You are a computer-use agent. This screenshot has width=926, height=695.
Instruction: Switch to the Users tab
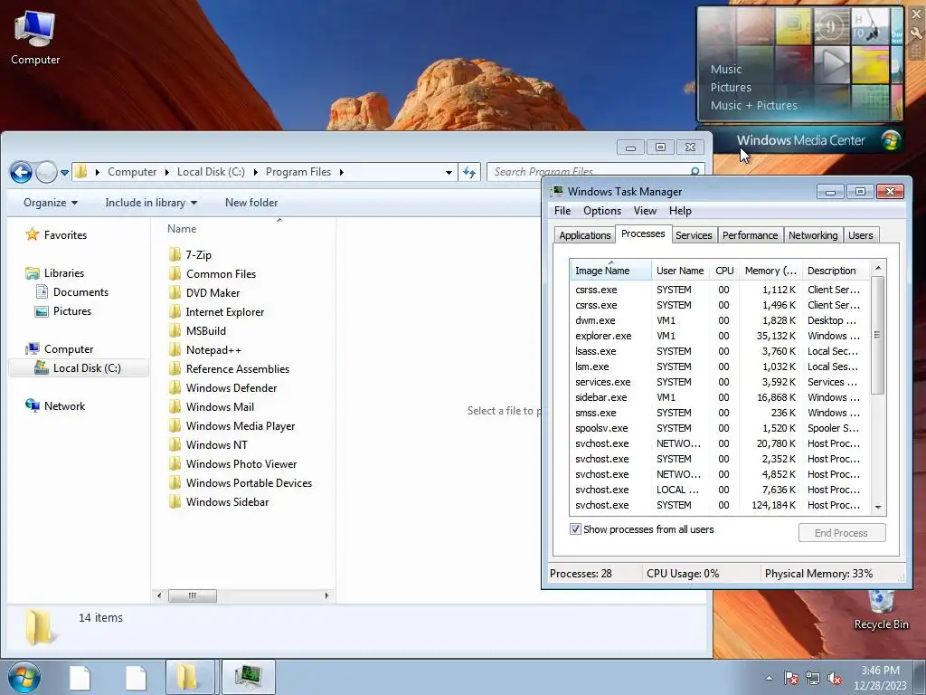click(861, 235)
